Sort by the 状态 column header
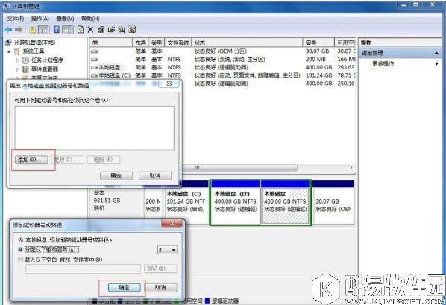 pos(247,43)
